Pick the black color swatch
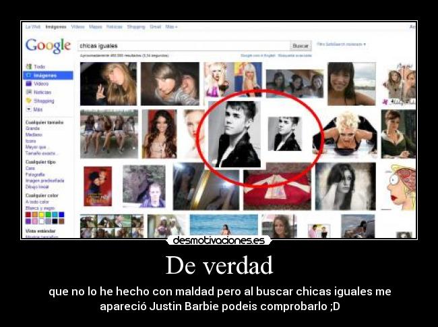The image size is (438, 327). coord(55,221)
